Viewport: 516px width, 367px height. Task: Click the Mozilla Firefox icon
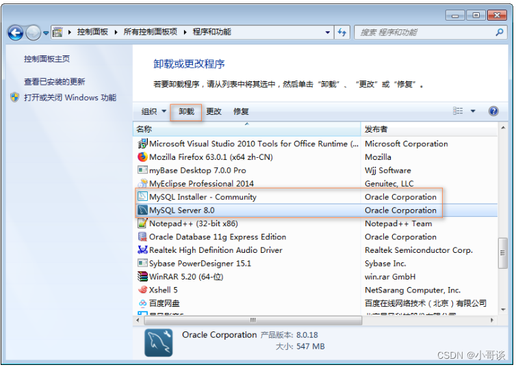click(x=142, y=157)
